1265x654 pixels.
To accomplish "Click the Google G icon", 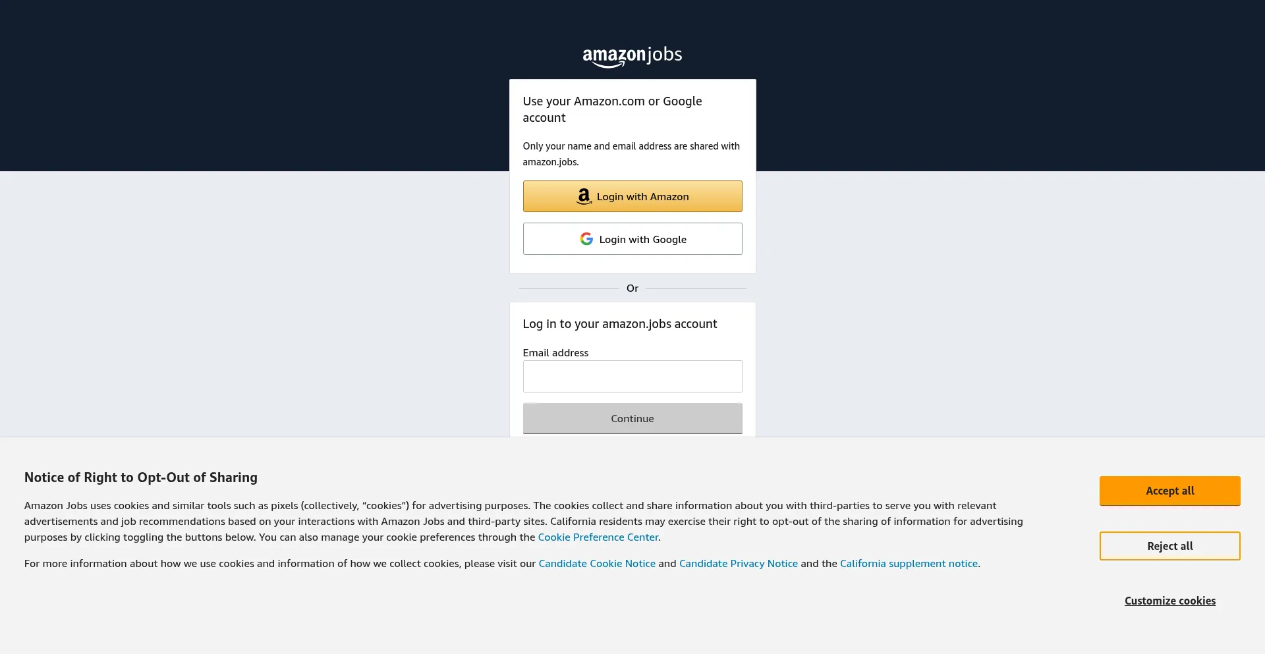I will [x=586, y=239].
